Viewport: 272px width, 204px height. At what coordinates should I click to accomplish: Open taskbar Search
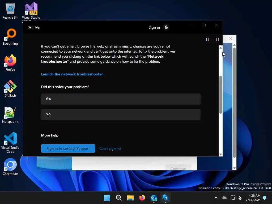point(119,198)
